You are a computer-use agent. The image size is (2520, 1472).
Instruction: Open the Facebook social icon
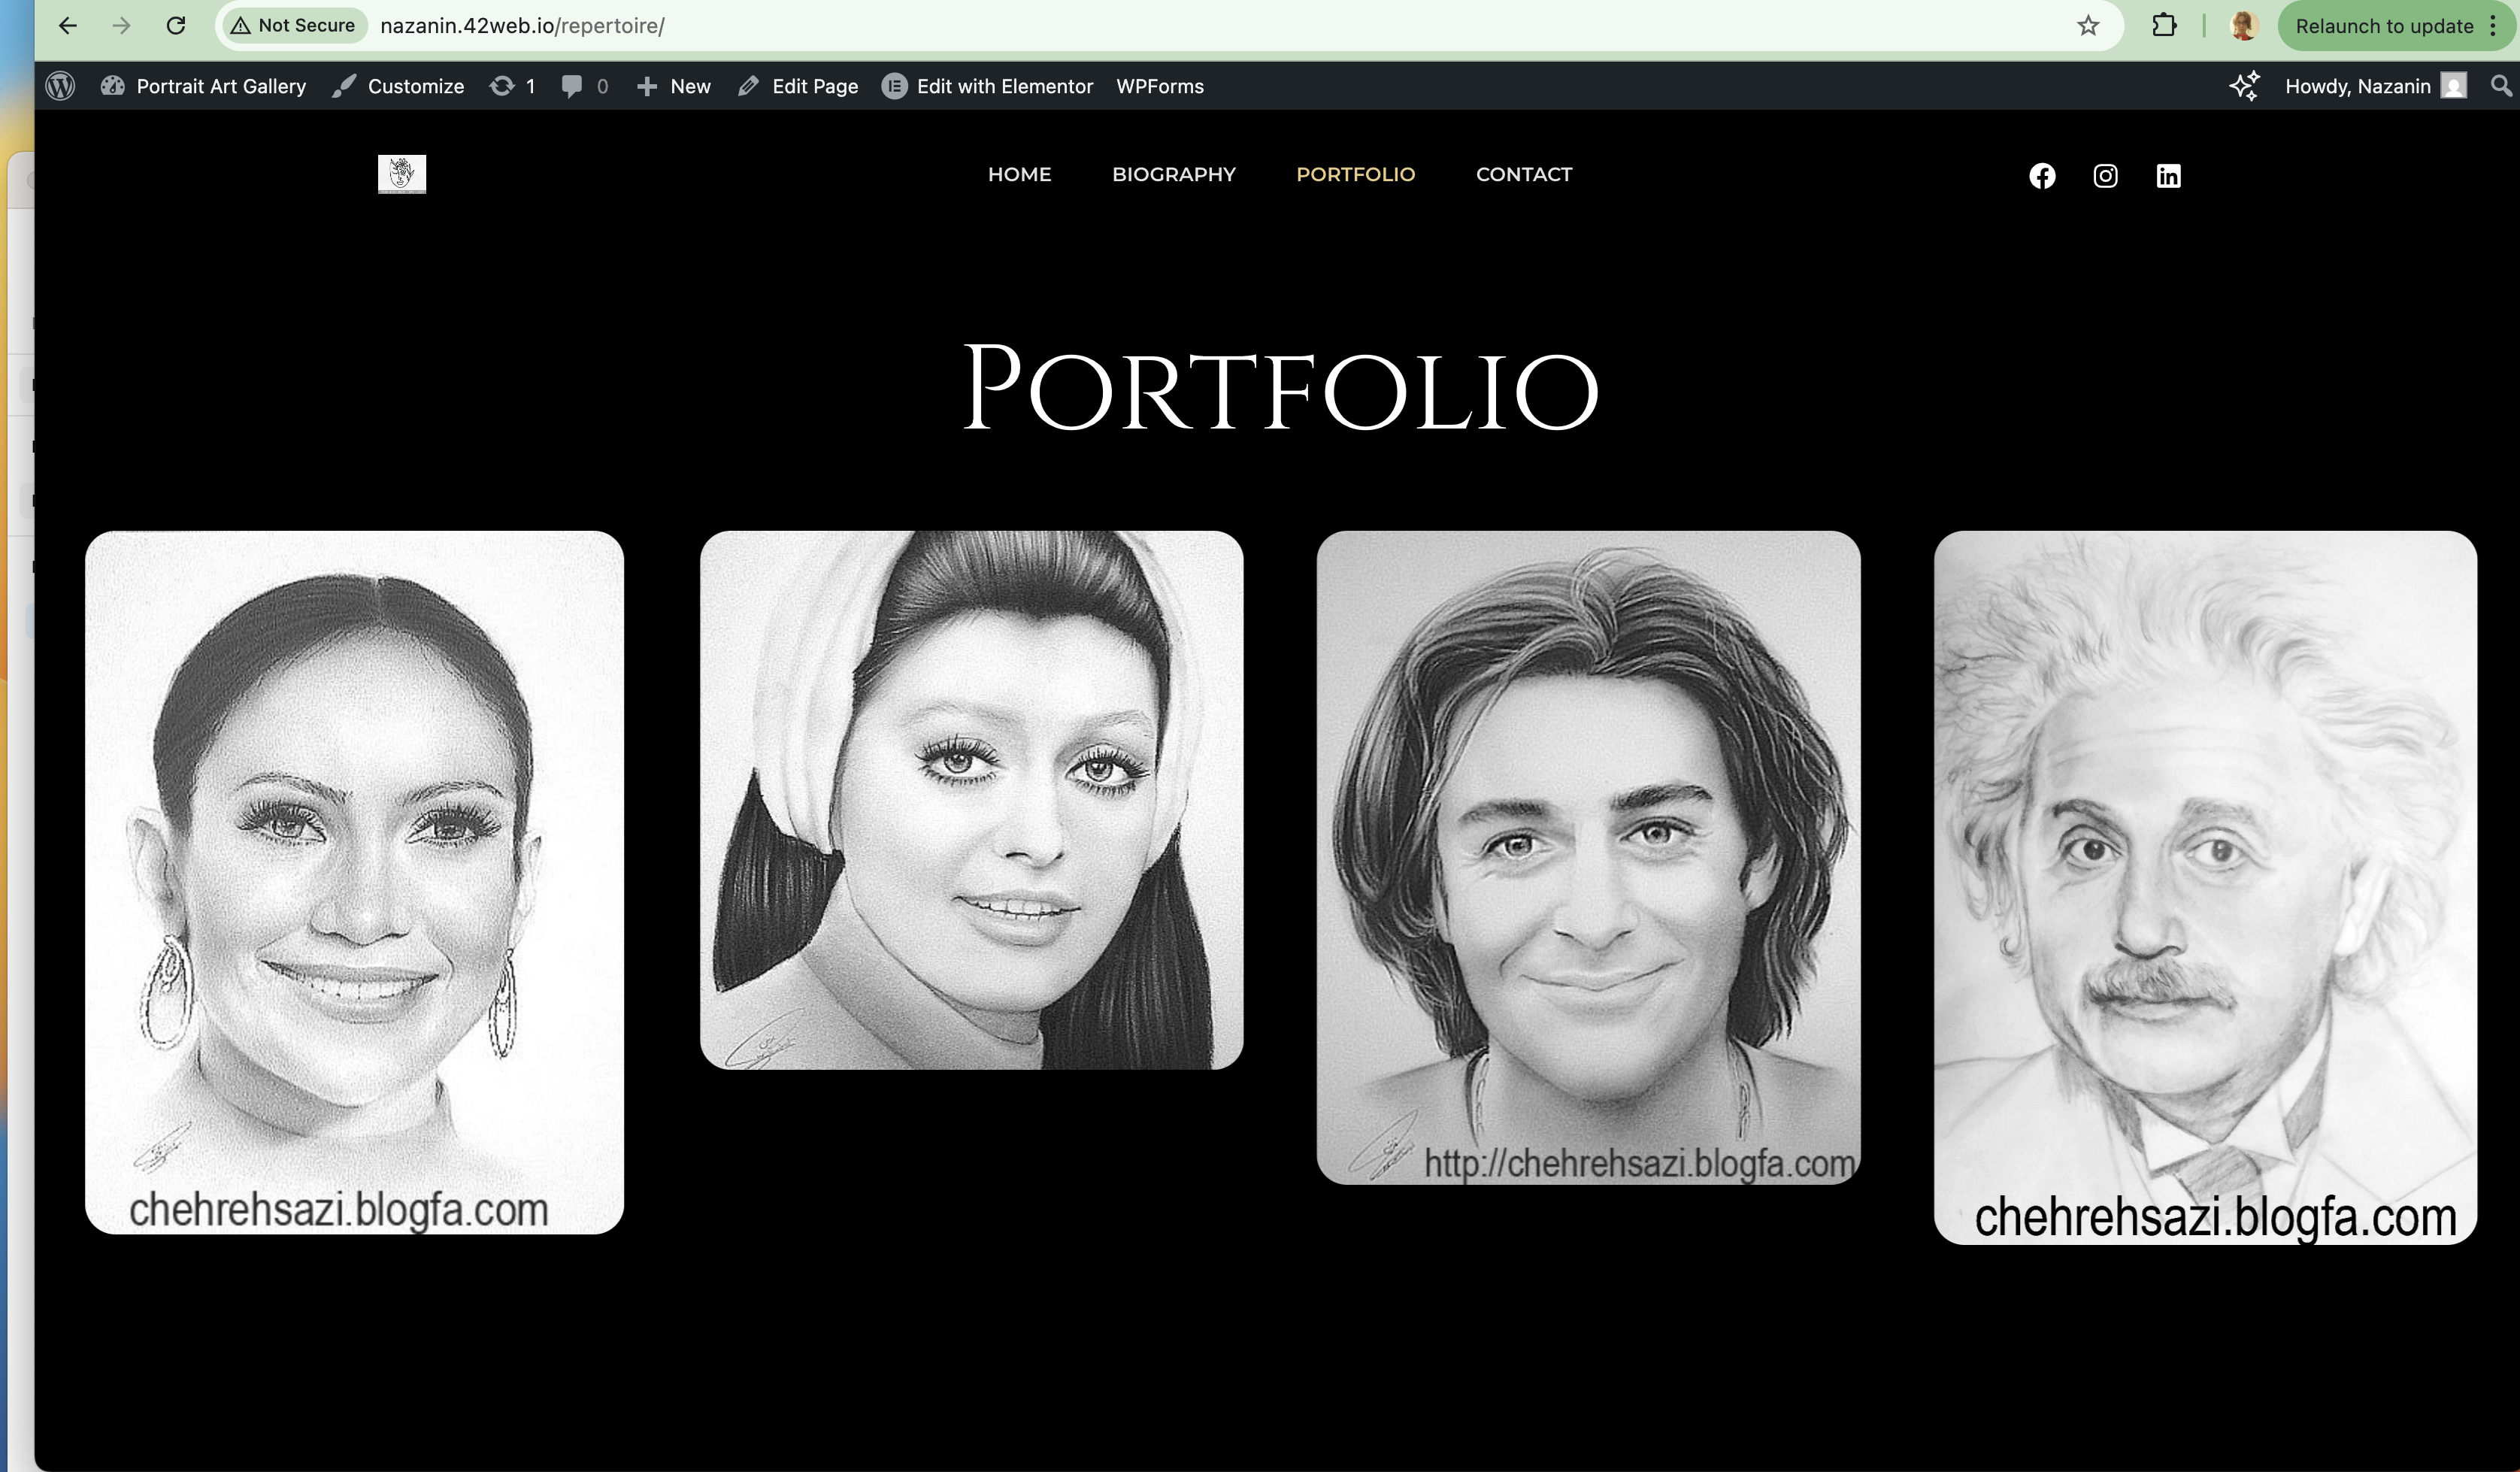2042,176
